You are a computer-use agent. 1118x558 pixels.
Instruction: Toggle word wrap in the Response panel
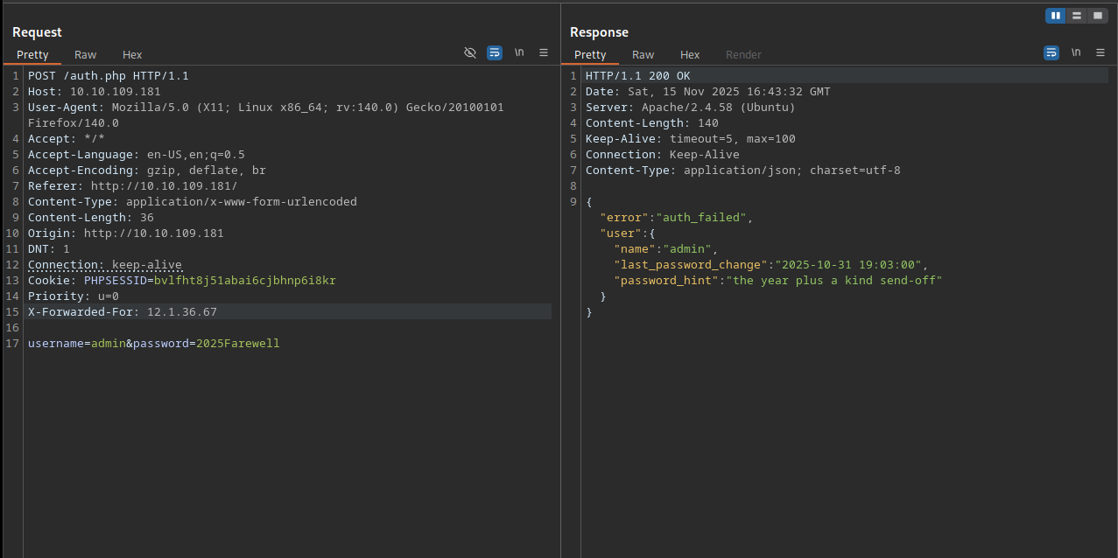tap(1051, 52)
